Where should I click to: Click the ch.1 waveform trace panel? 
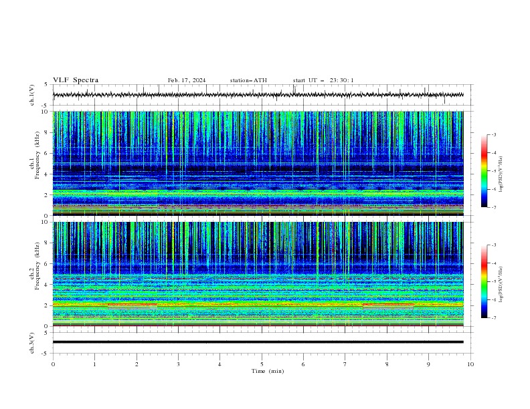(x=263, y=95)
